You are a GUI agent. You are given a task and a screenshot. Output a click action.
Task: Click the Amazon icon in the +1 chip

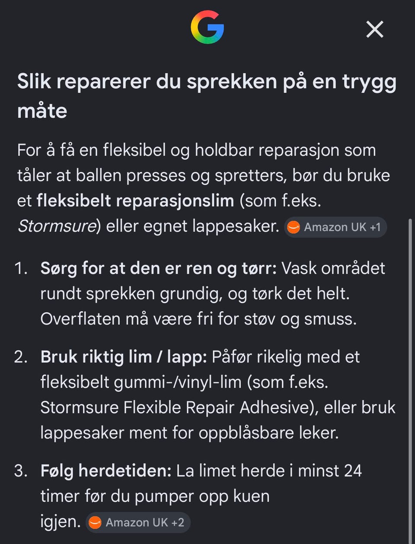click(x=294, y=227)
